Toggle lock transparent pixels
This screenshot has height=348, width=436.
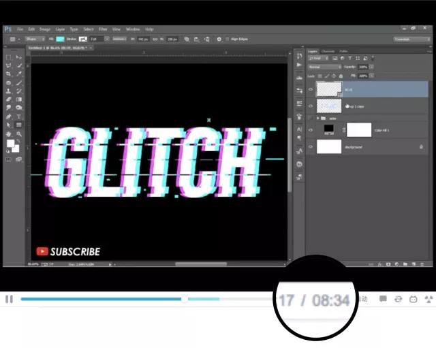[320, 76]
